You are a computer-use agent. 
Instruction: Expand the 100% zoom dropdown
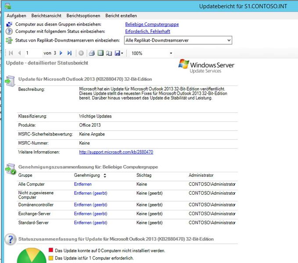point(171,53)
